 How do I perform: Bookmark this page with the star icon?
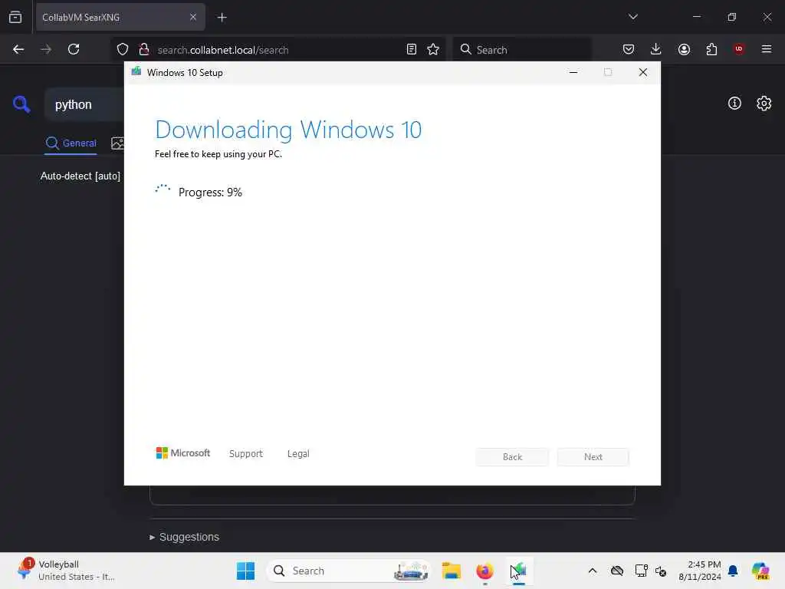433,49
